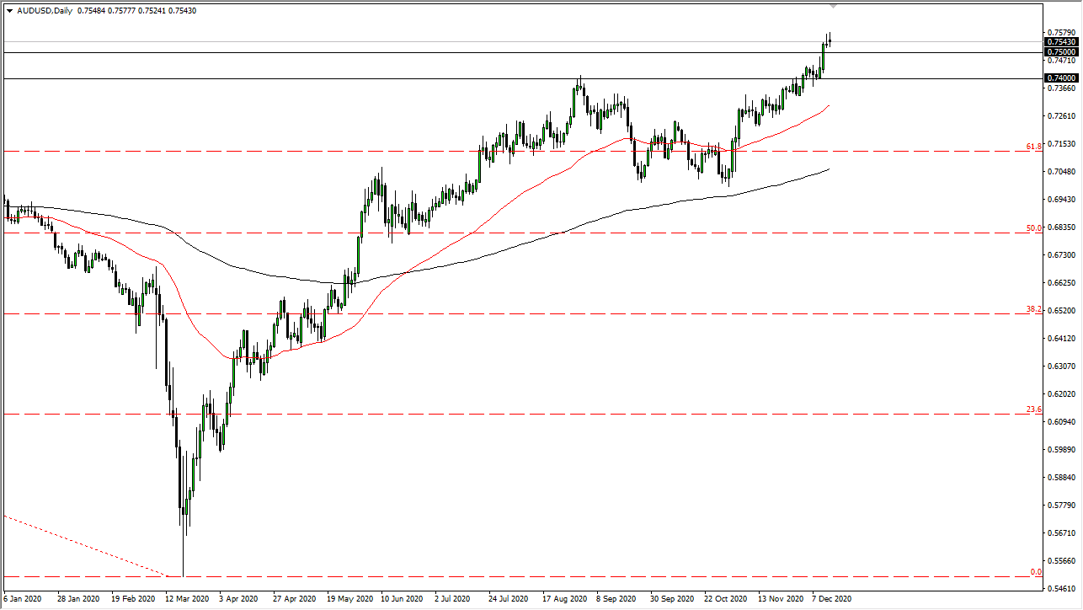Click the 12 Mar 2020 date axis label

[187, 599]
